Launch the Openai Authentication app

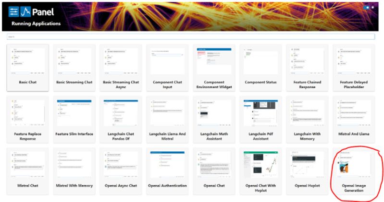168,171
